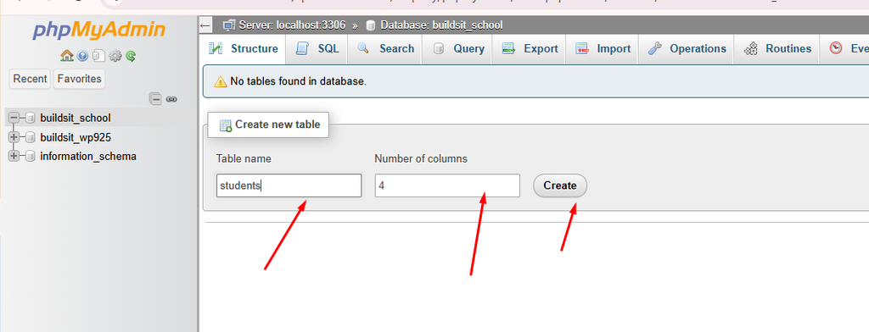Image resolution: width=869 pixels, height=332 pixels.
Task: Open phpMyAdmin documentation help icon
Action: (82, 56)
